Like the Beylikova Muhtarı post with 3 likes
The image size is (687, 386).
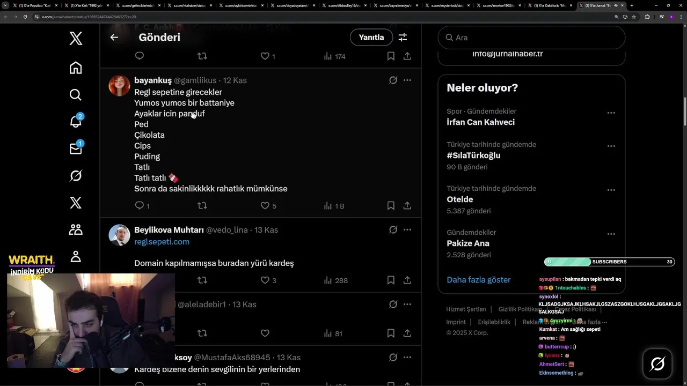point(265,280)
